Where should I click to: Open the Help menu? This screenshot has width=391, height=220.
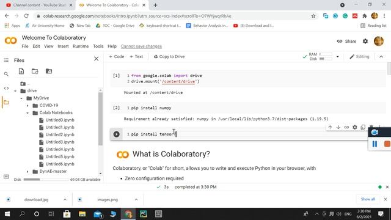pyautogui.click(x=112, y=46)
